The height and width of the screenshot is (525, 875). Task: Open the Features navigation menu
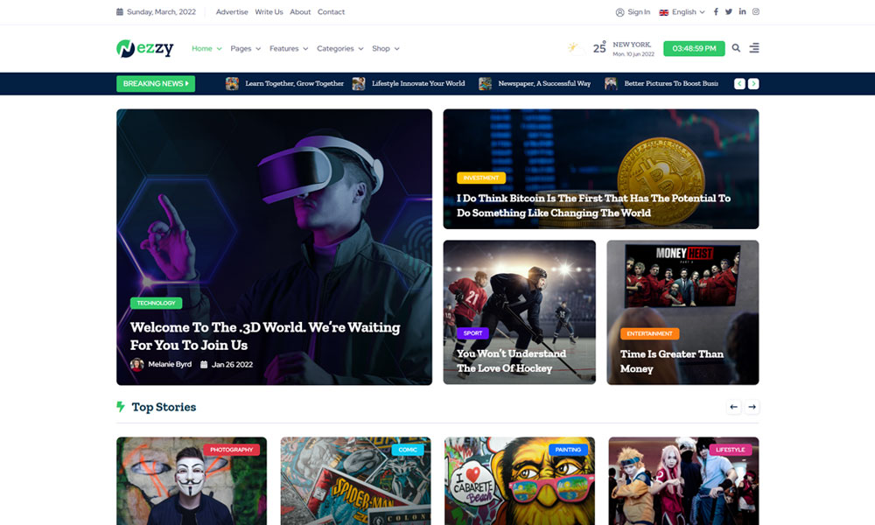[x=289, y=49]
